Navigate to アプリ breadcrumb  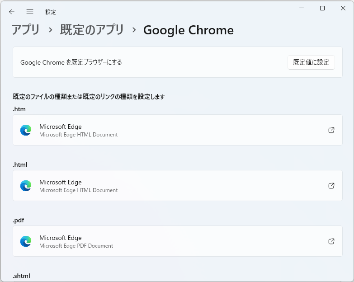click(x=26, y=30)
